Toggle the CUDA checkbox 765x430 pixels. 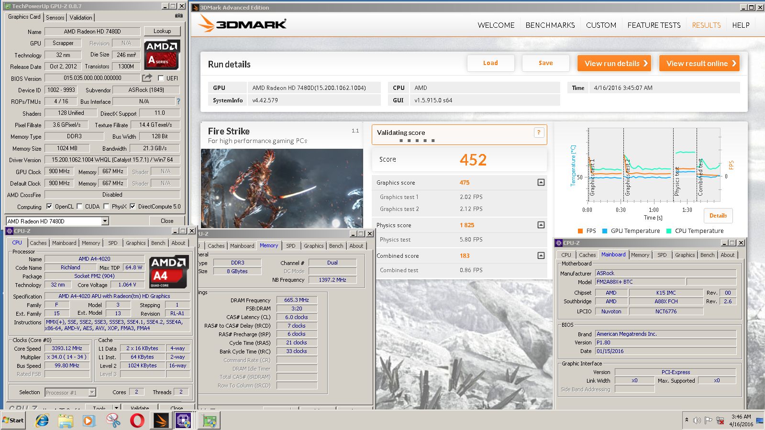point(80,207)
